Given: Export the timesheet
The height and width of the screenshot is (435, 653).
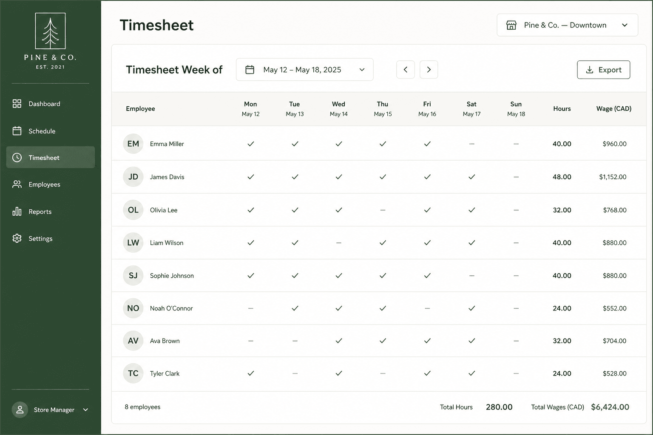Looking at the screenshot, I should 604,70.
